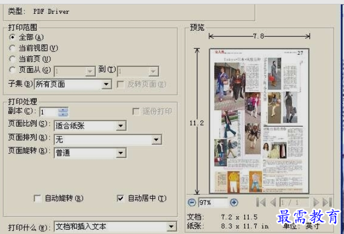Click the PDF Driver type text

pyautogui.click(x=51, y=12)
